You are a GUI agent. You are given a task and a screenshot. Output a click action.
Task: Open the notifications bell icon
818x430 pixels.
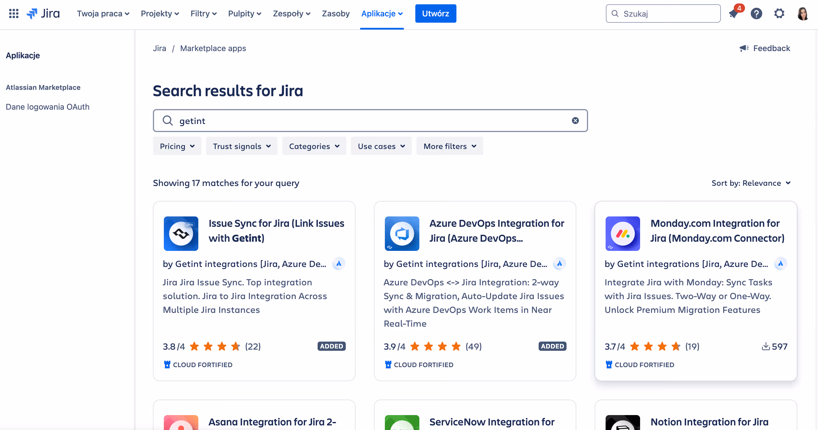pos(733,14)
